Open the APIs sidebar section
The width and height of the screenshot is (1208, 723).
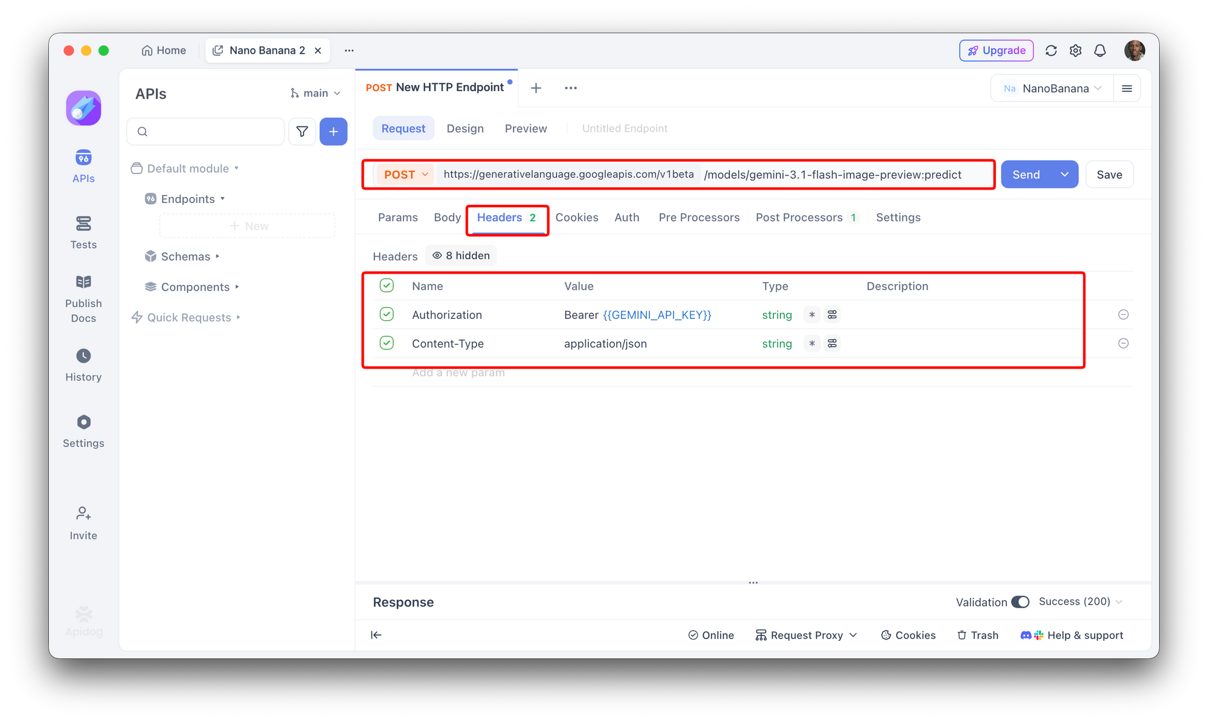click(83, 166)
